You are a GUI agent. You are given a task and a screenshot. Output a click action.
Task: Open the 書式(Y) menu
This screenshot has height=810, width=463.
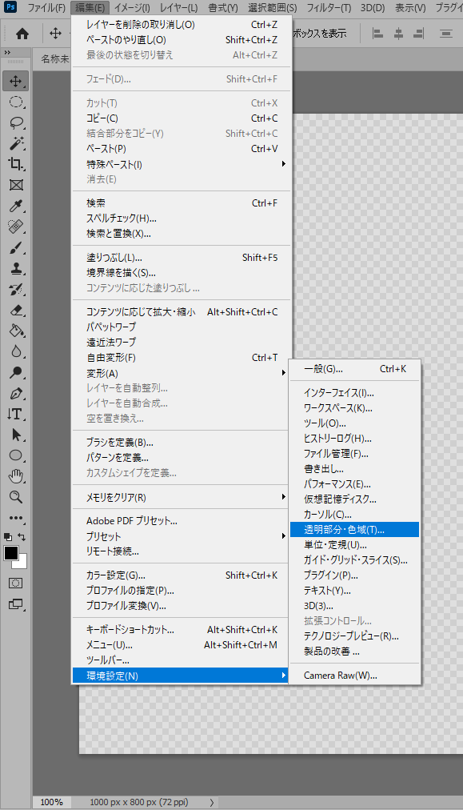click(223, 8)
